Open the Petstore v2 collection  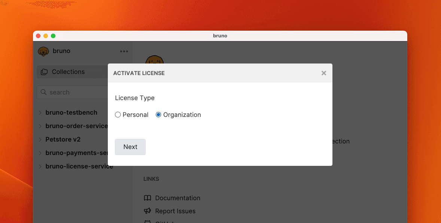tap(63, 139)
